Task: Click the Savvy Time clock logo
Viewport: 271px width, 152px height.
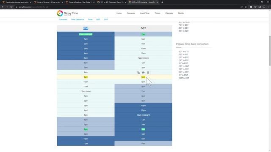Action: click(x=60, y=13)
